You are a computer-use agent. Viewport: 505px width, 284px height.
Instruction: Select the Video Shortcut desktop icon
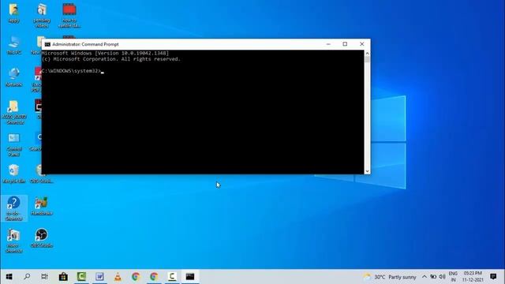[14, 241]
